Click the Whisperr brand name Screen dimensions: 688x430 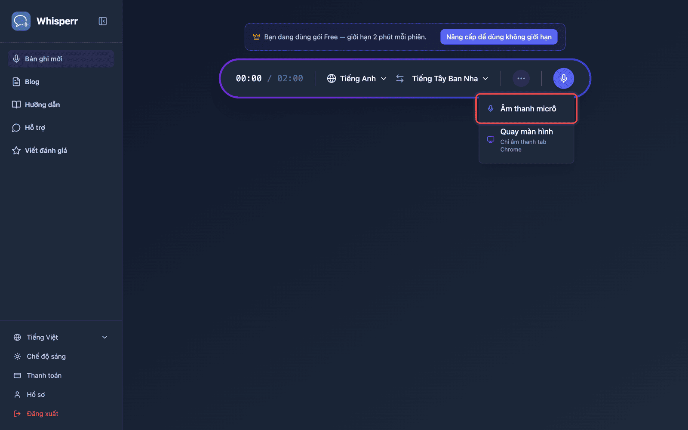[x=57, y=21]
